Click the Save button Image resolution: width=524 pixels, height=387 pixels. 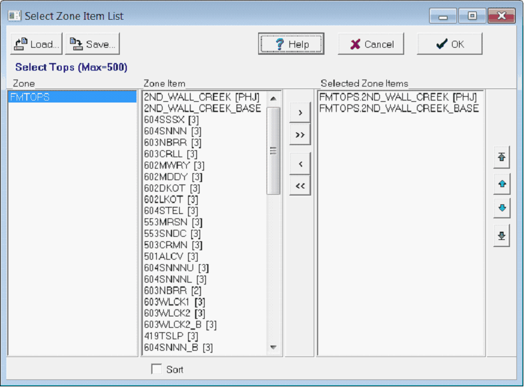(x=93, y=44)
